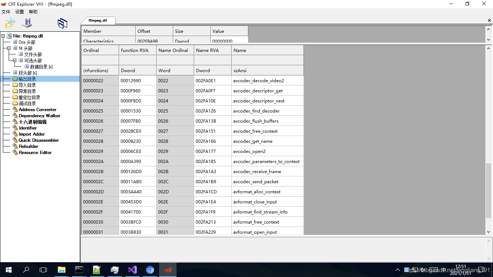The width and height of the screenshot is (493, 277).
Task: Open the command prompt taskbar icon
Action: tap(79, 270)
